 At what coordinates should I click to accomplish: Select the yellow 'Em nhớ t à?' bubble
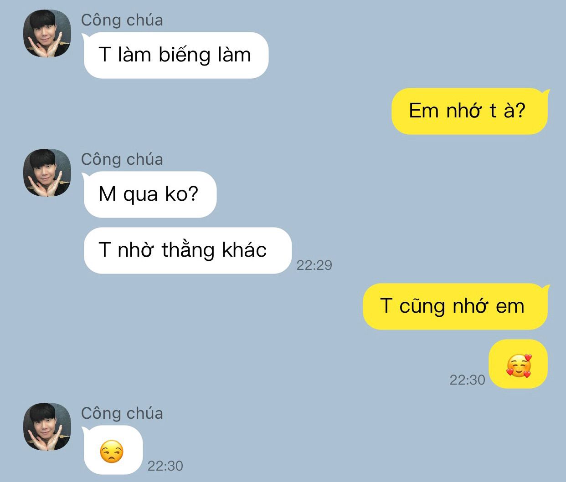469,111
